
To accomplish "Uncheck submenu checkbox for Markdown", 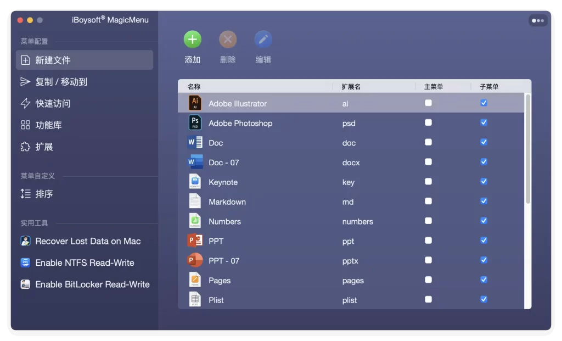I will pyautogui.click(x=484, y=201).
